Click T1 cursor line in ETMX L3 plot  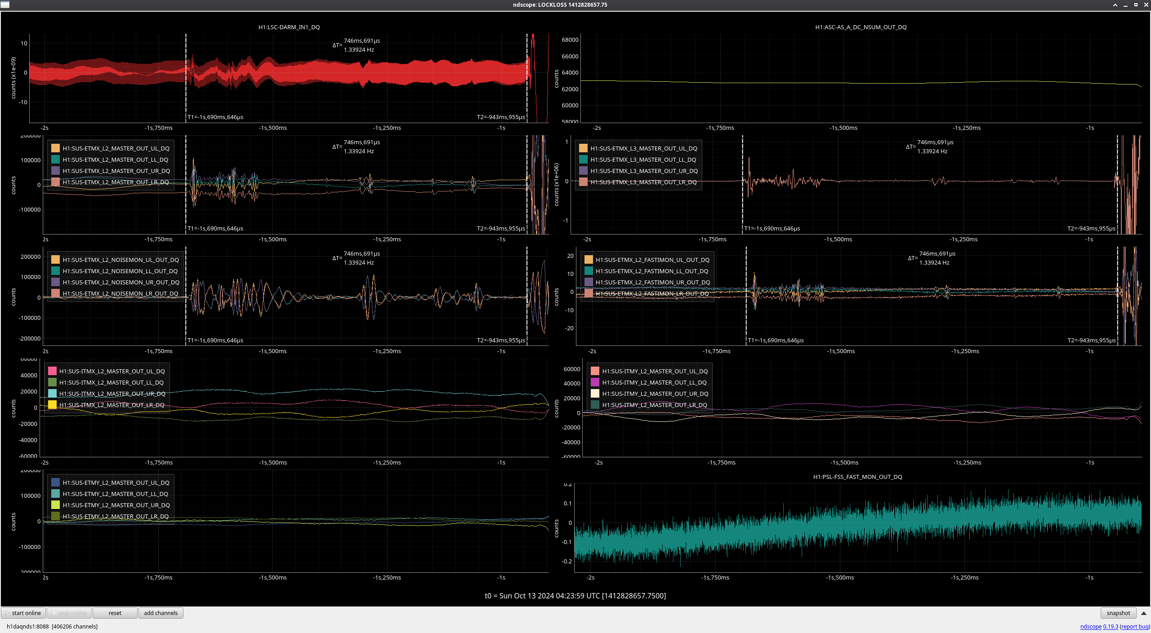point(742,184)
